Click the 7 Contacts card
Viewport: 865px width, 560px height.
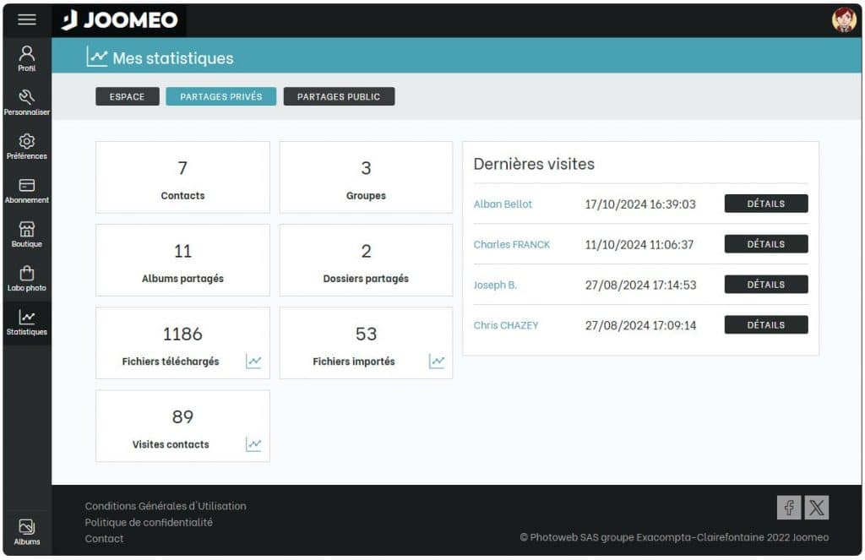pyautogui.click(x=182, y=177)
